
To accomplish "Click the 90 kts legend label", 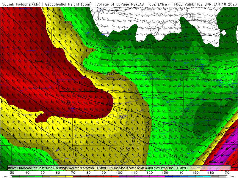I will pos(104,173).
